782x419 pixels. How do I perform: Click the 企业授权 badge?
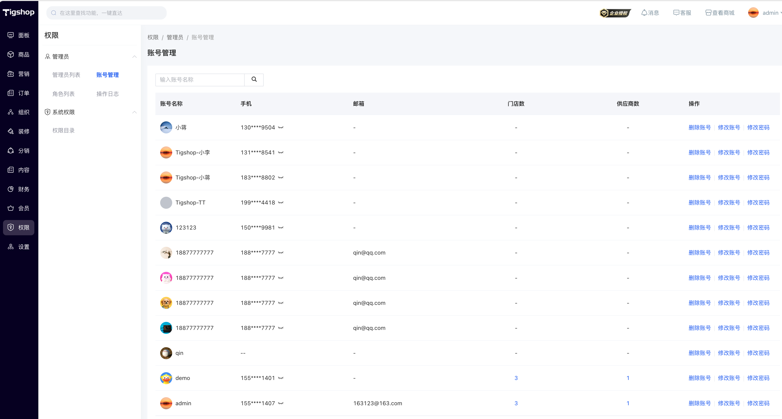pos(615,13)
